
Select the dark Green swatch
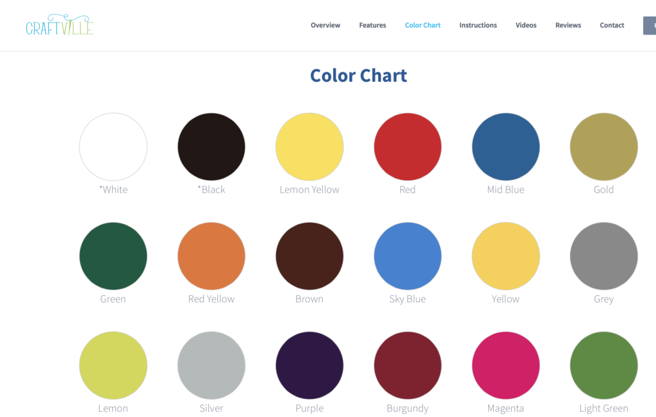tap(113, 256)
